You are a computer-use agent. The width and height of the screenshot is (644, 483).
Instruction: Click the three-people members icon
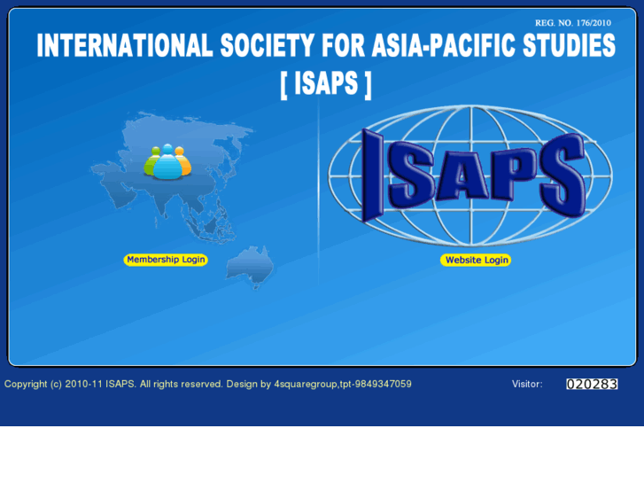point(167,162)
